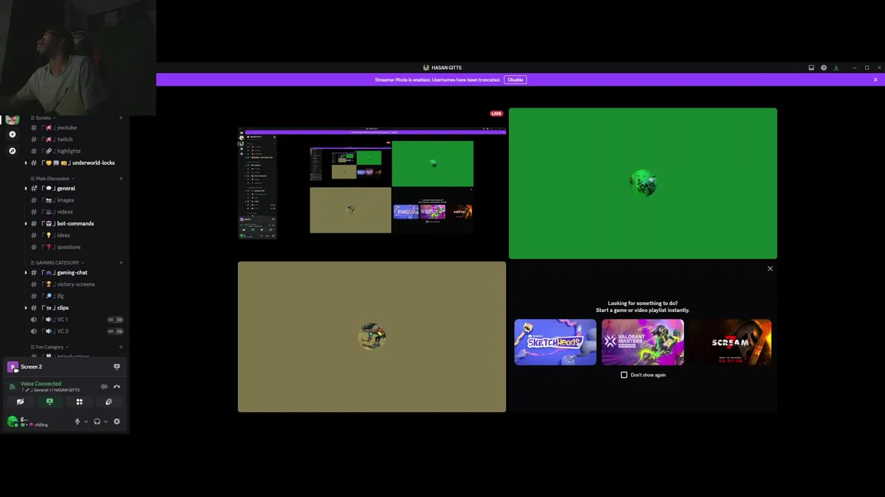The width and height of the screenshot is (885, 497).
Task: Open the Activities launcher icon
Action: [x=80, y=402]
